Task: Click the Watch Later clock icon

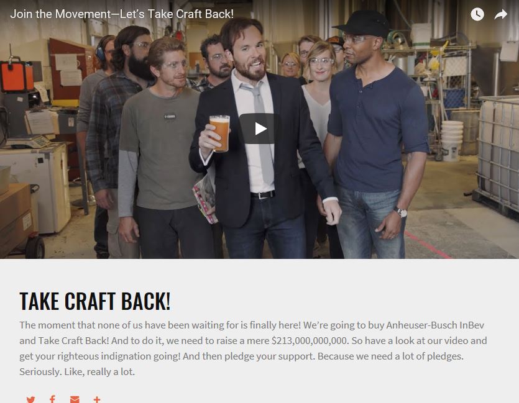Action: 477,14
